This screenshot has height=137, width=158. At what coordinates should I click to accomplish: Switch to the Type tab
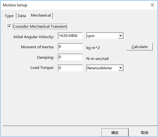tap(9, 16)
